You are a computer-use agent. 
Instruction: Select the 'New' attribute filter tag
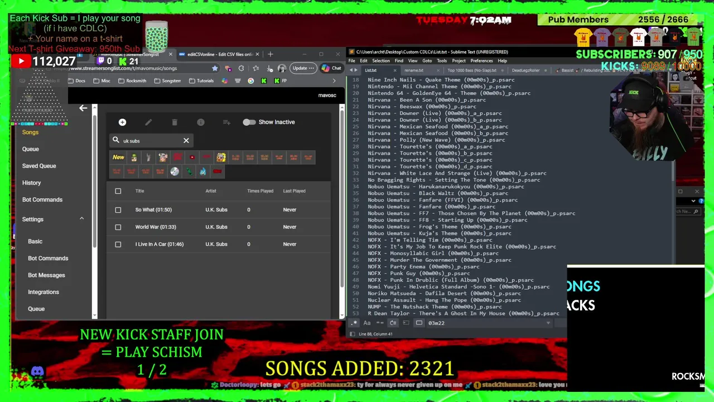coord(118,157)
